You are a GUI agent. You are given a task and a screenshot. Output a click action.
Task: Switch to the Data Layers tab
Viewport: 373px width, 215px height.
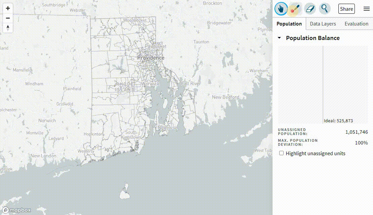click(x=323, y=24)
